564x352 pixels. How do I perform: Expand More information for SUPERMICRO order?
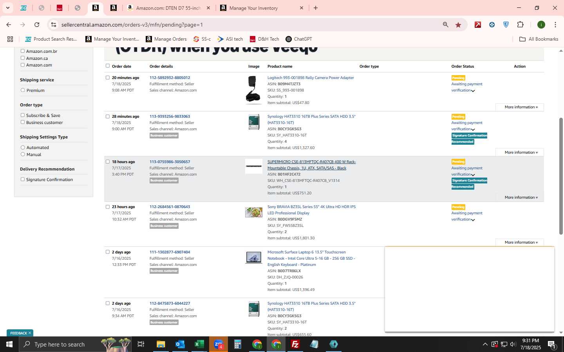click(520, 197)
